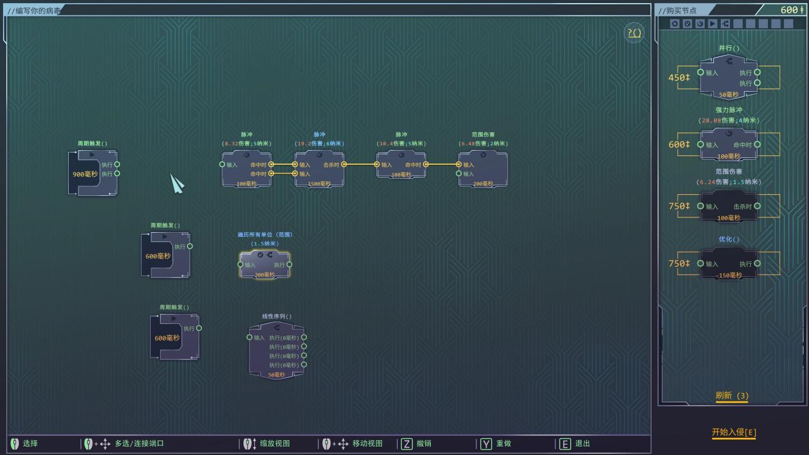809x455 pixels.
Task: Click 刷新 (3) to refresh the shop
Action: point(732,396)
